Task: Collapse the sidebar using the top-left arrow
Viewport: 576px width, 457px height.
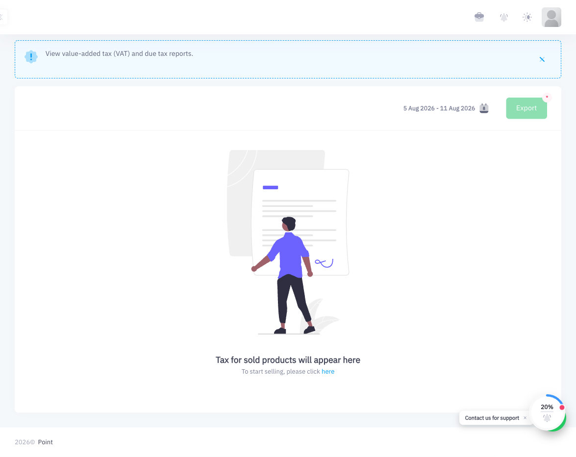Action: click(x=2, y=17)
